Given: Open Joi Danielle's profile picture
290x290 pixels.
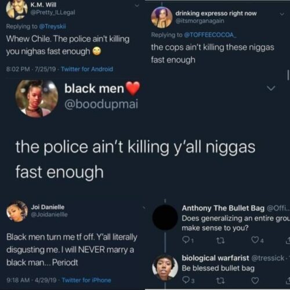Looking at the screenshot, I should coord(17,211).
